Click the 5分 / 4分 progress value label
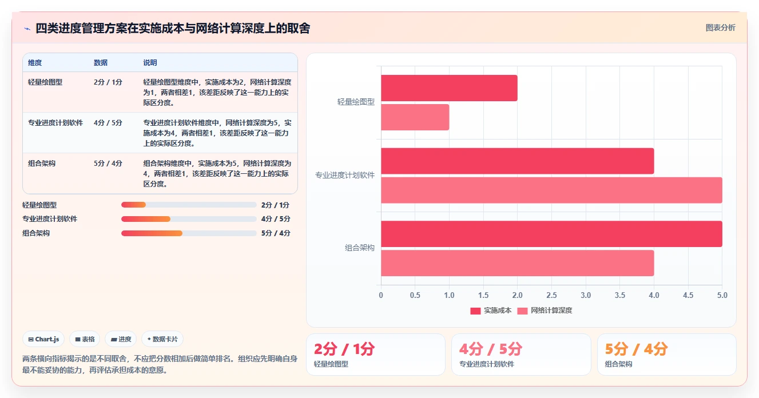Viewport: 759px width, 398px height. tap(276, 233)
